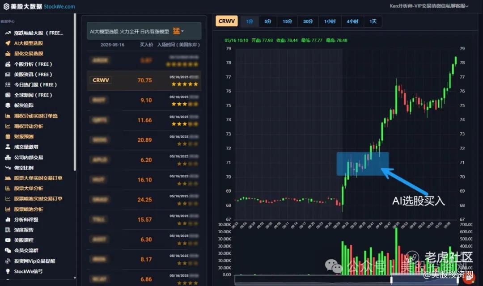Viewport: 483px width, 286px height.
Task: Click the satellite icon for 投资网Vip交易提醒
Action: click(x=8, y=261)
